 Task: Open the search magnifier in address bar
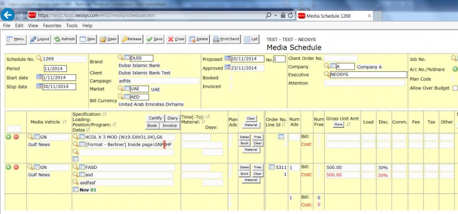268,15
